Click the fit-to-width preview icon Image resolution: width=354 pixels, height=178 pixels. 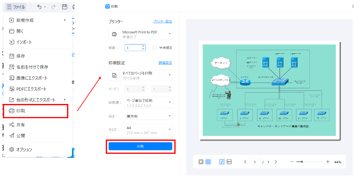(229, 162)
